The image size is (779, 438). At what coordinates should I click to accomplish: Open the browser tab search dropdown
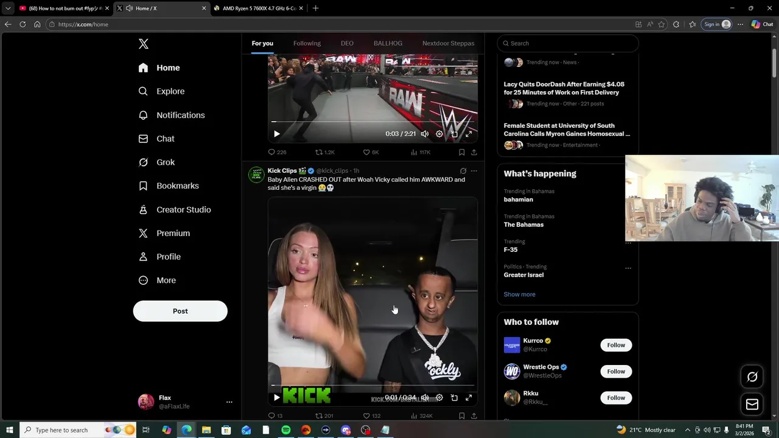[8, 9]
